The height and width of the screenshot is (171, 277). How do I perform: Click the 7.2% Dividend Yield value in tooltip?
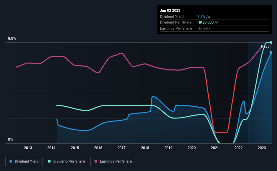201,16
